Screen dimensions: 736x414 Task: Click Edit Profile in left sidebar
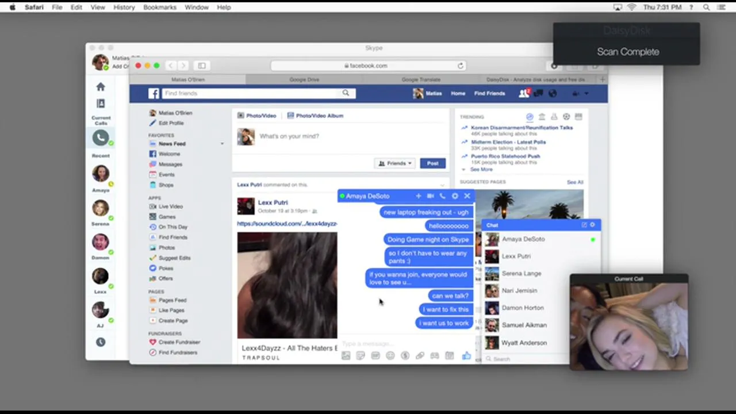tap(171, 123)
